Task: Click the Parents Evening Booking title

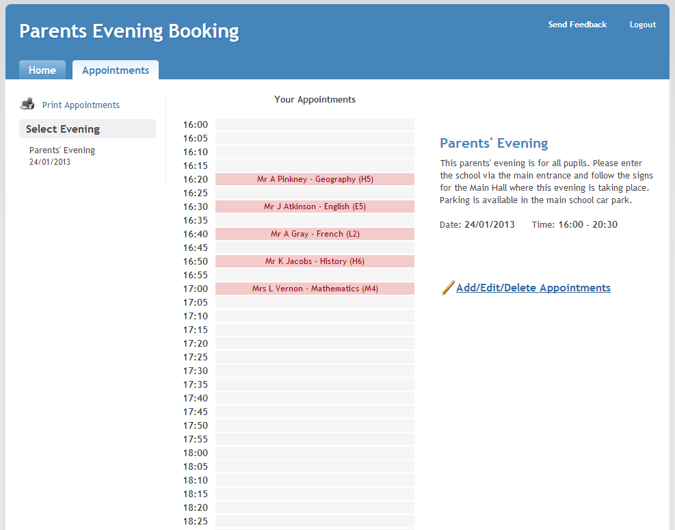Action: pyautogui.click(x=129, y=31)
